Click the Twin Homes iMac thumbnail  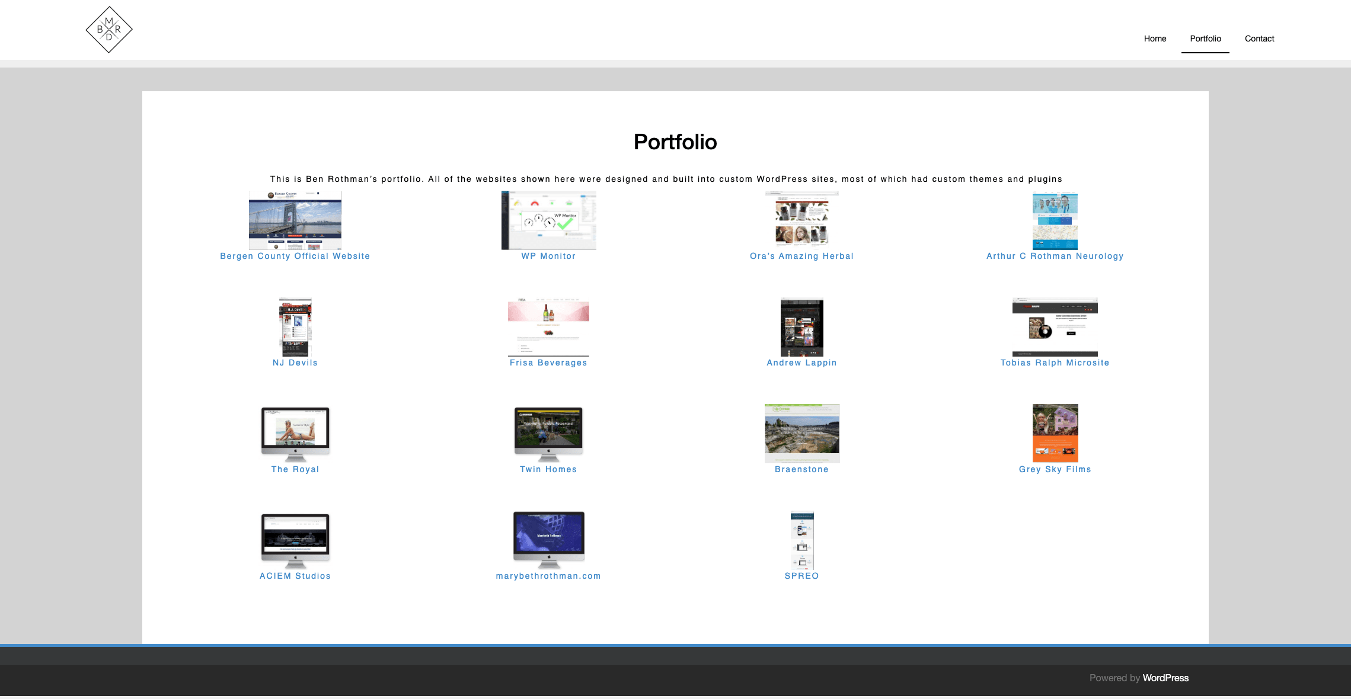548,433
